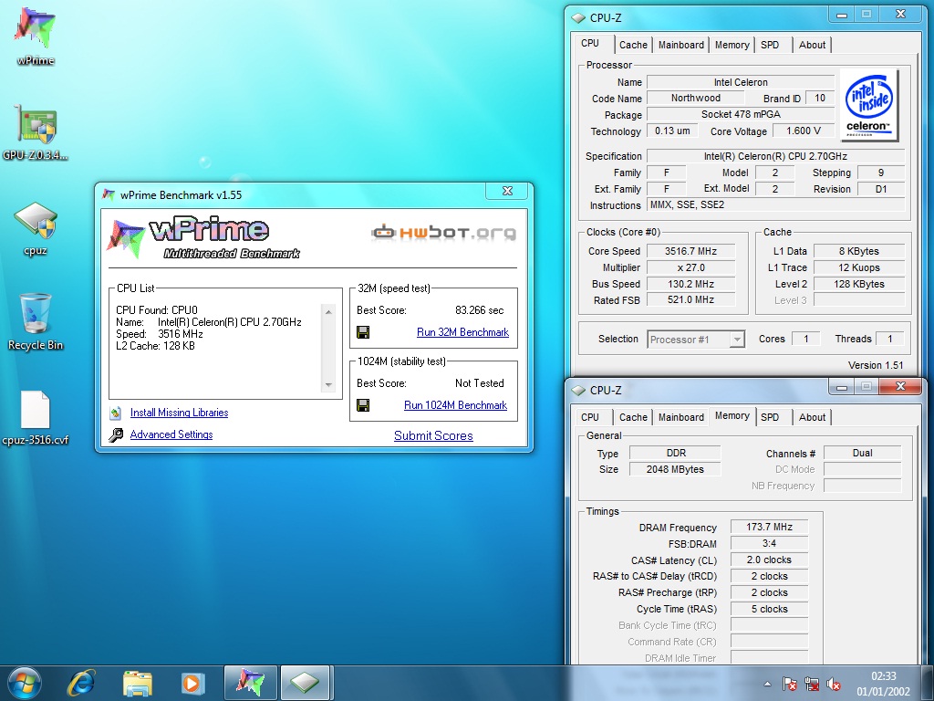The height and width of the screenshot is (701, 934).
Task: Minimize the bottom CPU-Z window
Action: (842, 387)
